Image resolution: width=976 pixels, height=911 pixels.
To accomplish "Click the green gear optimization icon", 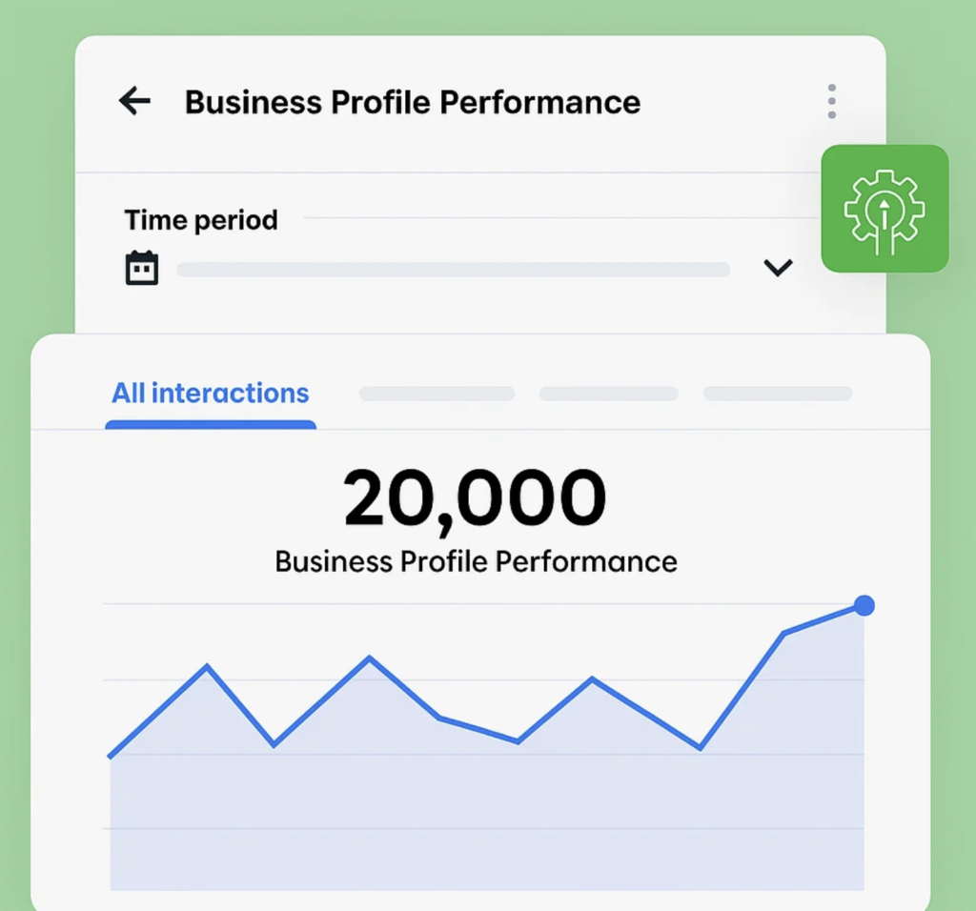I will coord(884,209).
